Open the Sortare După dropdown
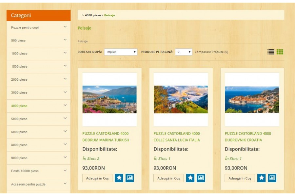Image resolution: width=295 pixels, height=196 pixels. (x=121, y=52)
